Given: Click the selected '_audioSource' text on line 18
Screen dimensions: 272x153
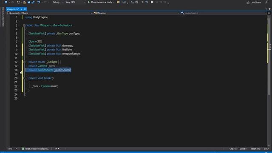Looking at the screenshot, I should pos(62,70).
